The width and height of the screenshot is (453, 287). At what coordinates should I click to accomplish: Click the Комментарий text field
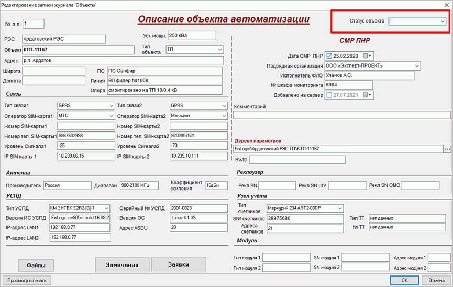pyautogui.click(x=342, y=115)
